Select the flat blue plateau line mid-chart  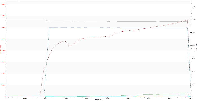click(118, 28)
